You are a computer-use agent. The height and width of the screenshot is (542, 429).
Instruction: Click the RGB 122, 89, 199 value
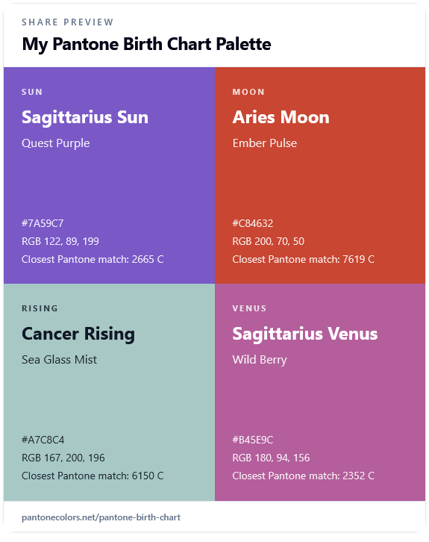pos(60,241)
